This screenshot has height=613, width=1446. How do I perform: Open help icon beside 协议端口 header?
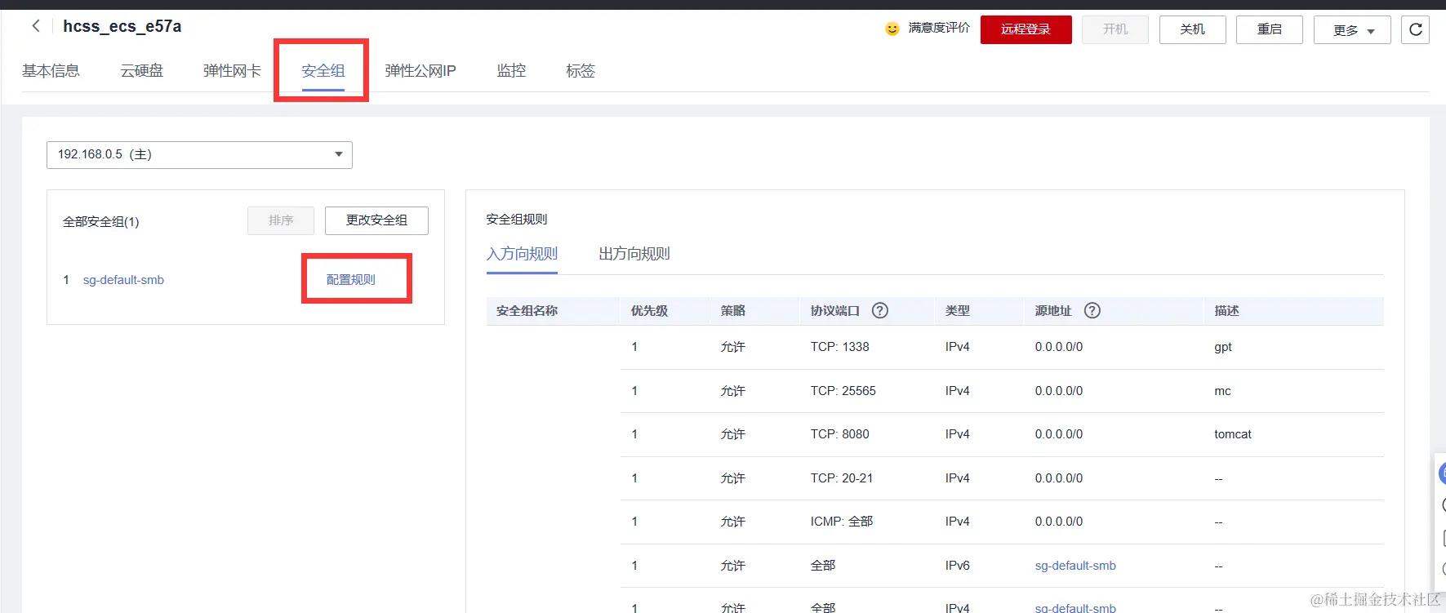(x=880, y=310)
